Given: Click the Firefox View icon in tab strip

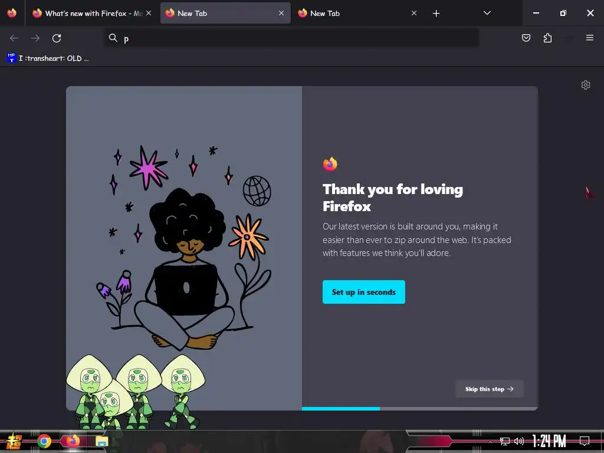Looking at the screenshot, I should tap(12, 13).
